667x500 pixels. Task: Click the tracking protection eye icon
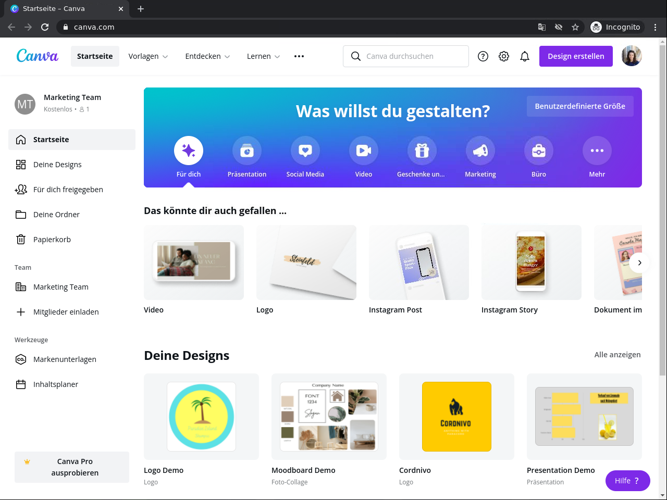click(x=559, y=27)
